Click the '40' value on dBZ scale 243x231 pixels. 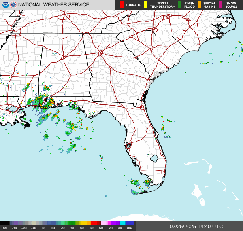click(x=82, y=228)
